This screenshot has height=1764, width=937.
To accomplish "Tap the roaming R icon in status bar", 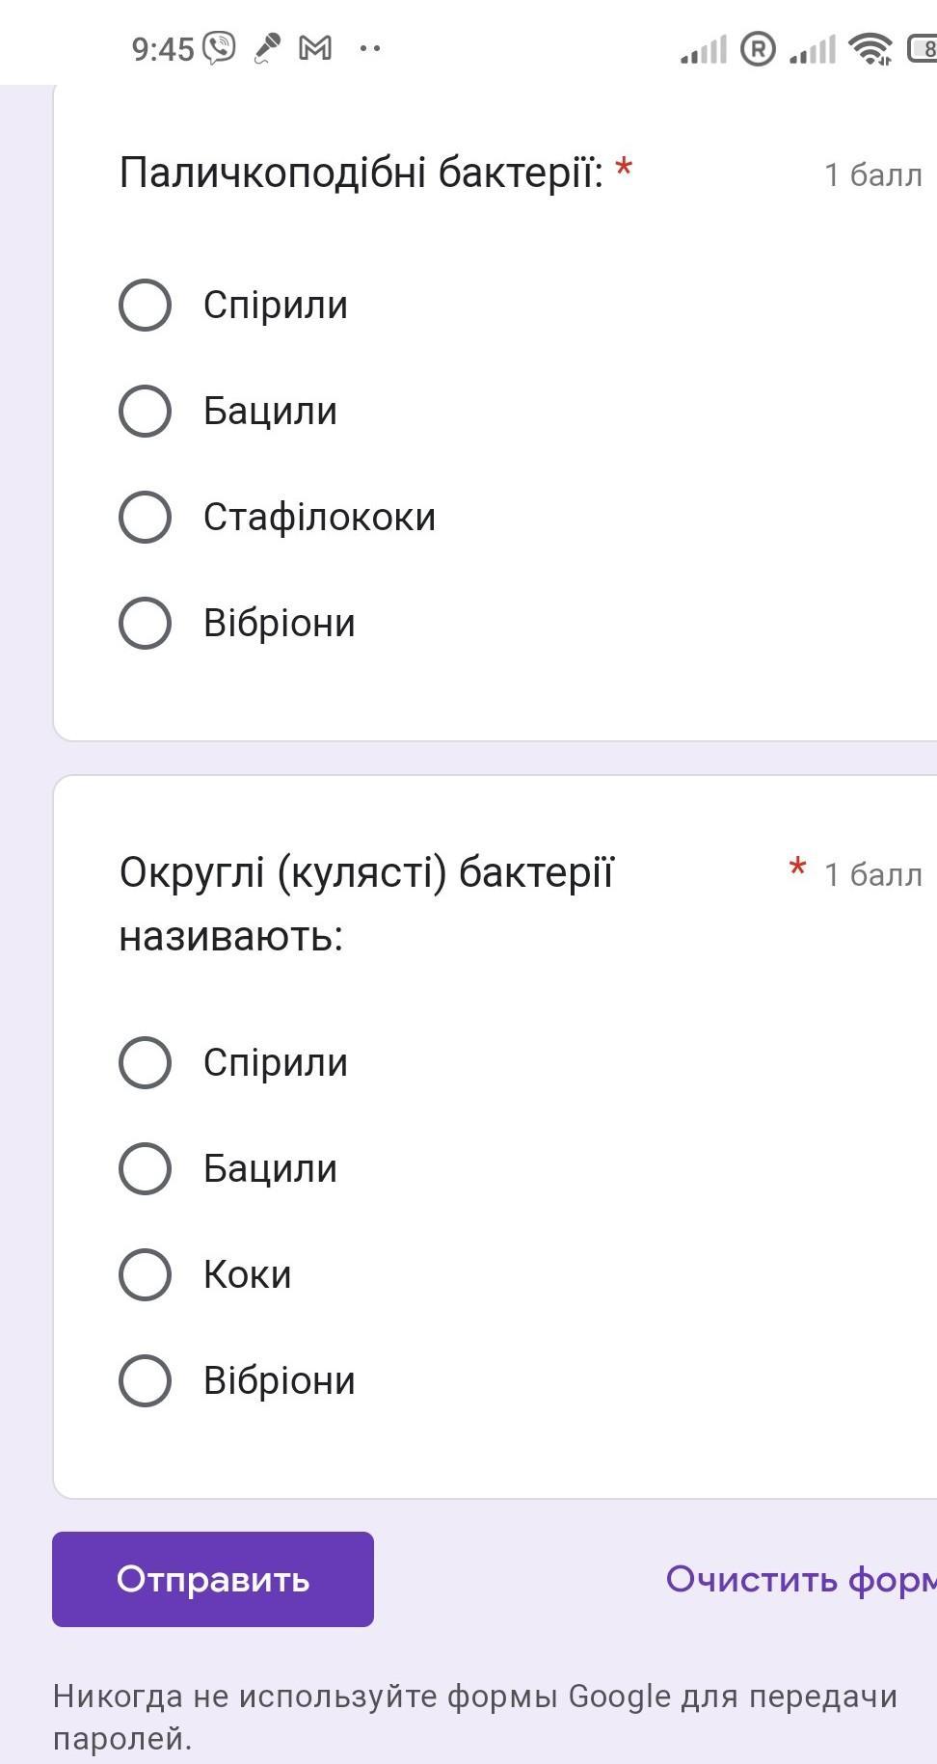I will click(x=758, y=48).
